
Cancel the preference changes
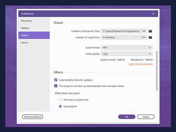click(145, 117)
